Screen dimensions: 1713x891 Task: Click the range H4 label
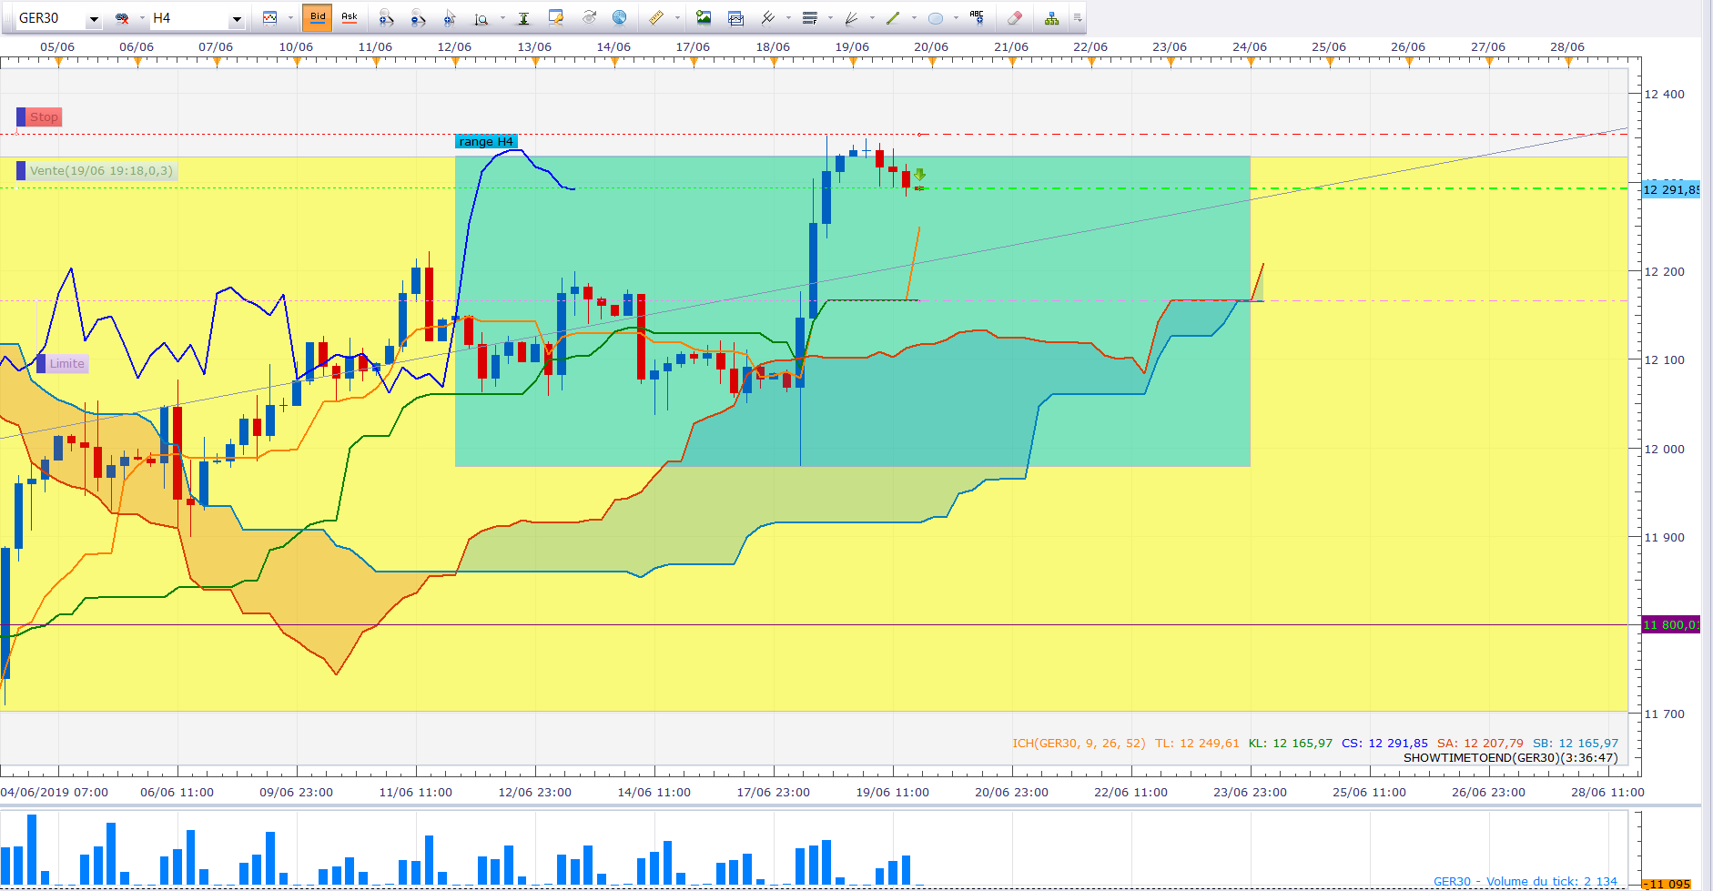(x=486, y=141)
